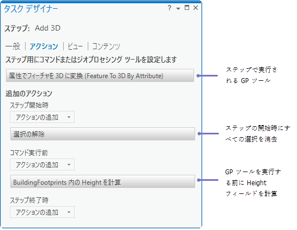Click the Add 3D step name
The width and height of the screenshot is (297, 230).
[48, 28]
